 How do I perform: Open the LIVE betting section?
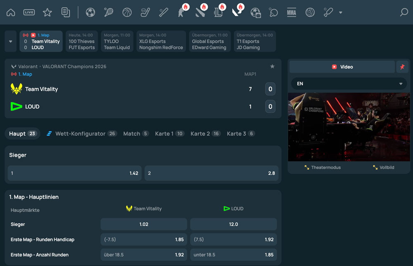(x=29, y=12)
